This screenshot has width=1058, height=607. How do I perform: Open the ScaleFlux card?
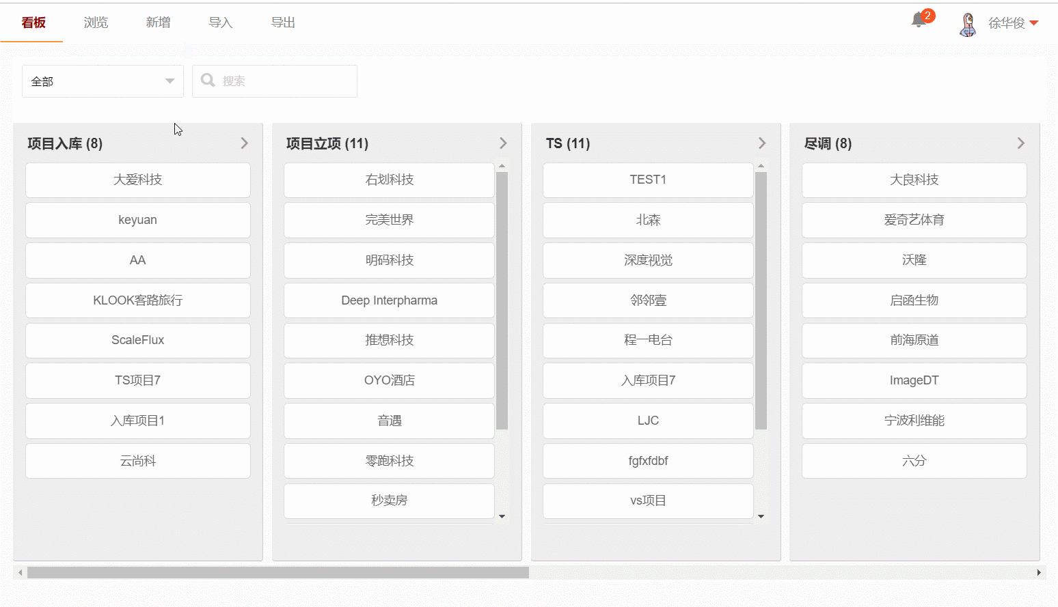click(x=138, y=340)
